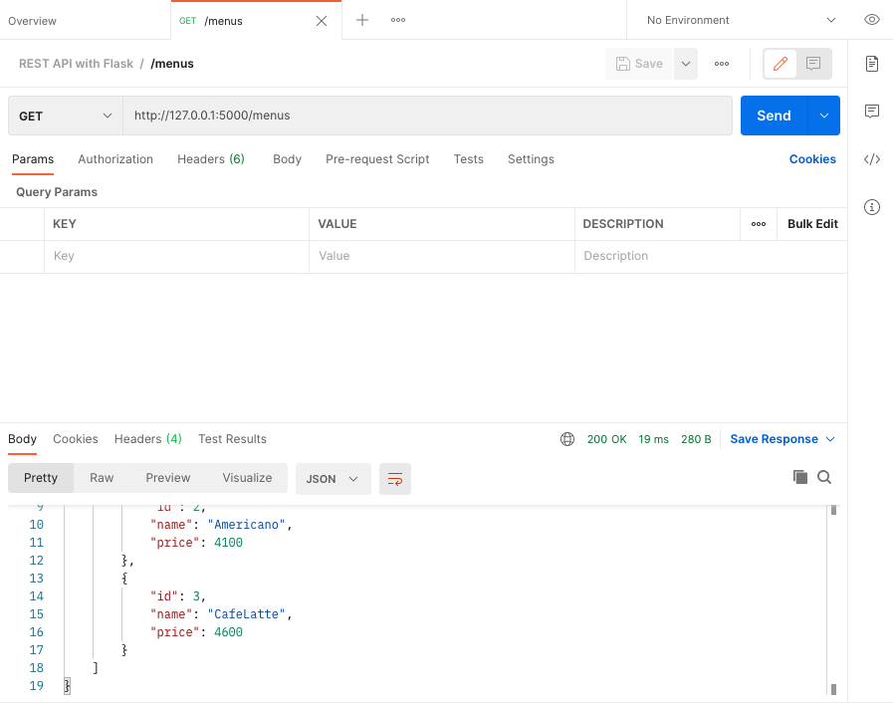Screen dimensions: 893x703
Task: Click the "Americano" value in response
Action: 246,525
